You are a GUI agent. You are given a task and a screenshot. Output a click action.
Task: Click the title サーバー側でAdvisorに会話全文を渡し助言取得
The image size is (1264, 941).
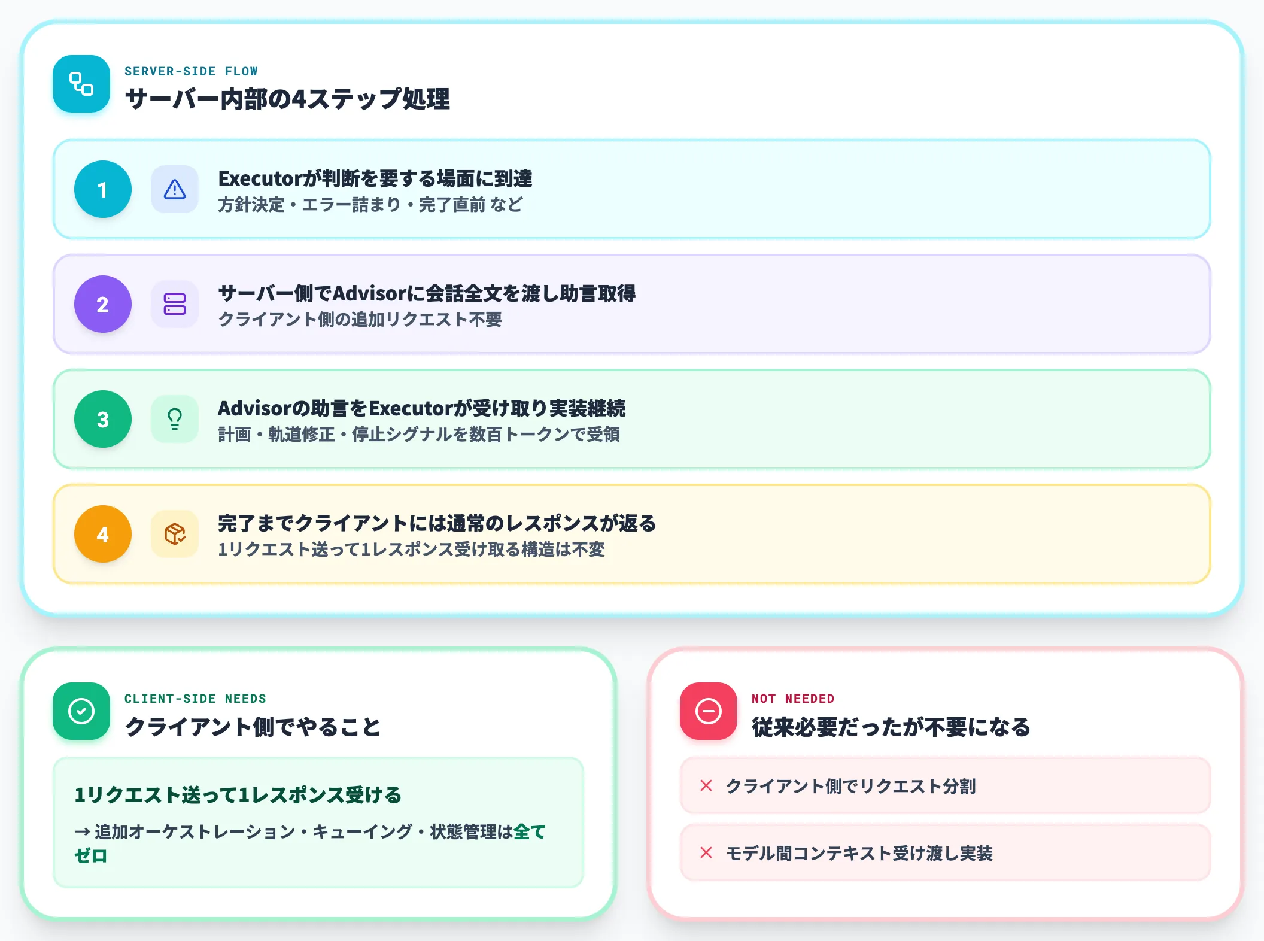click(427, 293)
